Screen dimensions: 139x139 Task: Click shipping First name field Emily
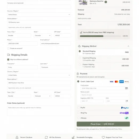(22, 67)
